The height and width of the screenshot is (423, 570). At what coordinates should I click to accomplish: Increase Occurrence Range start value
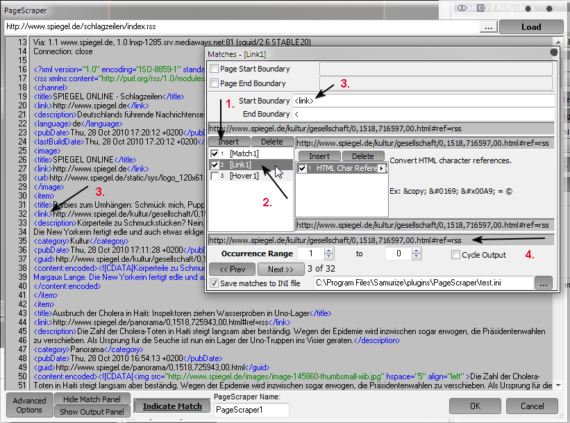coord(328,251)
